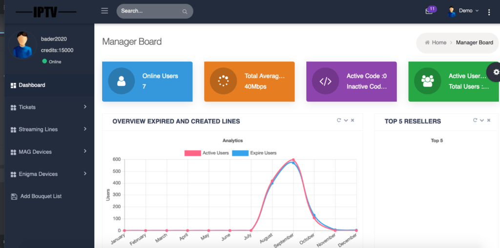
Task: Toggle Expire Users legend in chart
Action: (254, 153)
